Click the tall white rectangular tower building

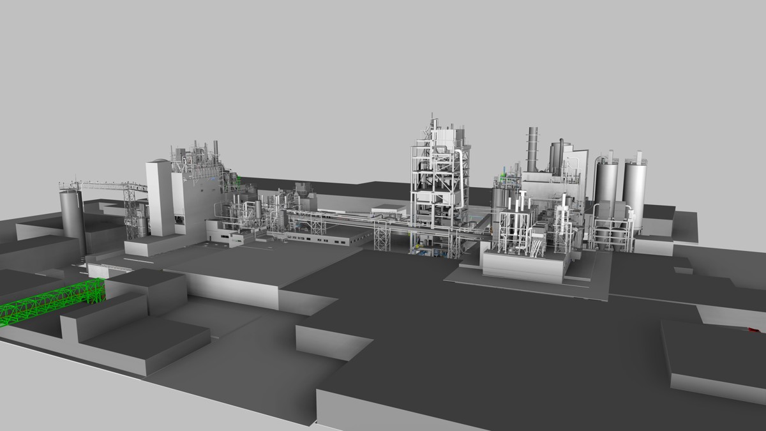pyautogui.click(x=160, y=197)
